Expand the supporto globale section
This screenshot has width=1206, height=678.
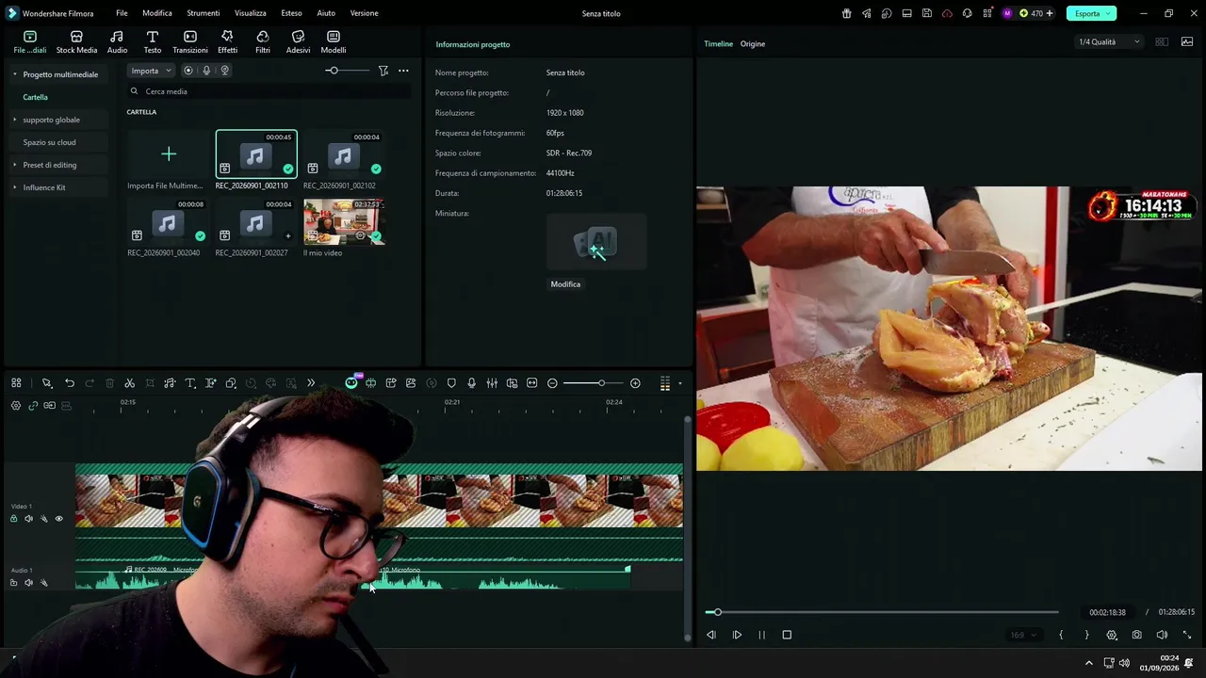click(x=14, y=120)
